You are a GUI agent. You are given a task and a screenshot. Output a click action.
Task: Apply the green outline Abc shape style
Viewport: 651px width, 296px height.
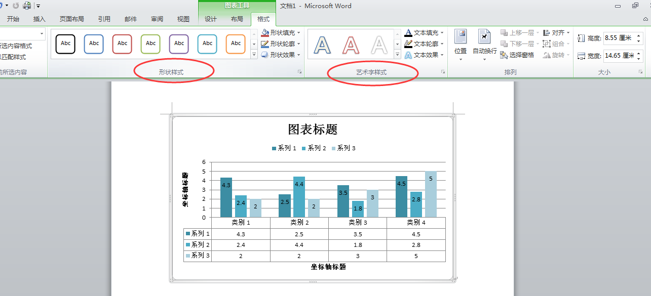(x=151, y=44)
